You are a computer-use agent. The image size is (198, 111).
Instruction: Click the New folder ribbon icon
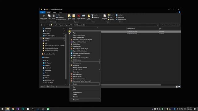point(89,17)
